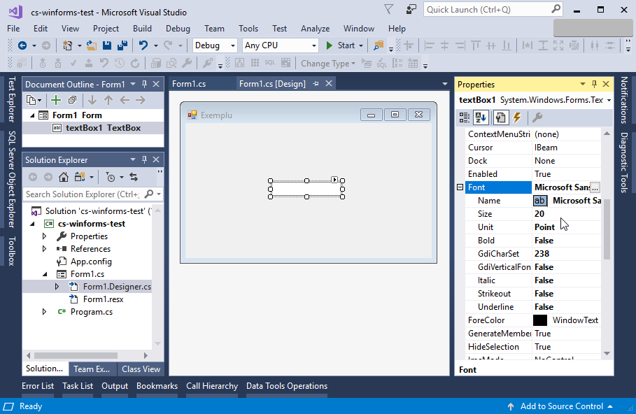Toggle pin on Form1.cs [Design] tab

[x=316, y=83]
